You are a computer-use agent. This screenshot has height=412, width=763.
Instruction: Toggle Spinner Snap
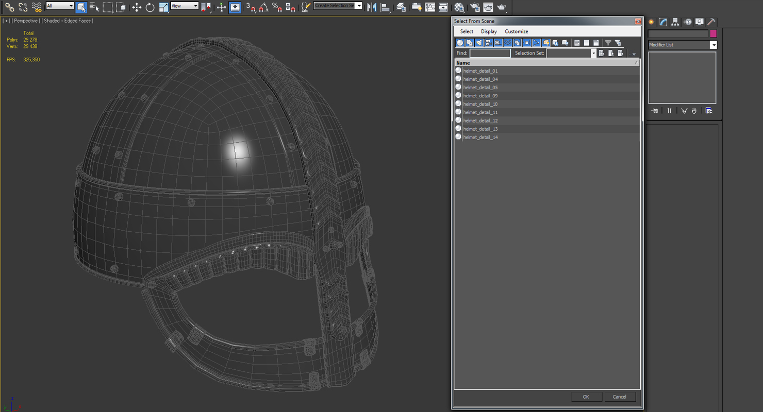(x=290, y=7)
